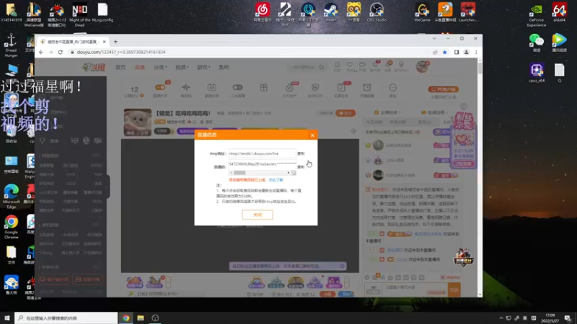The image size is (577, 324).
Task: Open the aida64 desktop icon
Action: pyautogui.click(x=559, y=12)
